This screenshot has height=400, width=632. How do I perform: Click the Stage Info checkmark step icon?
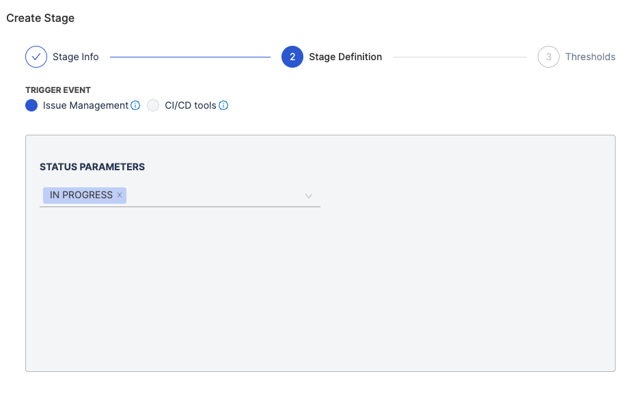coord(36,57)
